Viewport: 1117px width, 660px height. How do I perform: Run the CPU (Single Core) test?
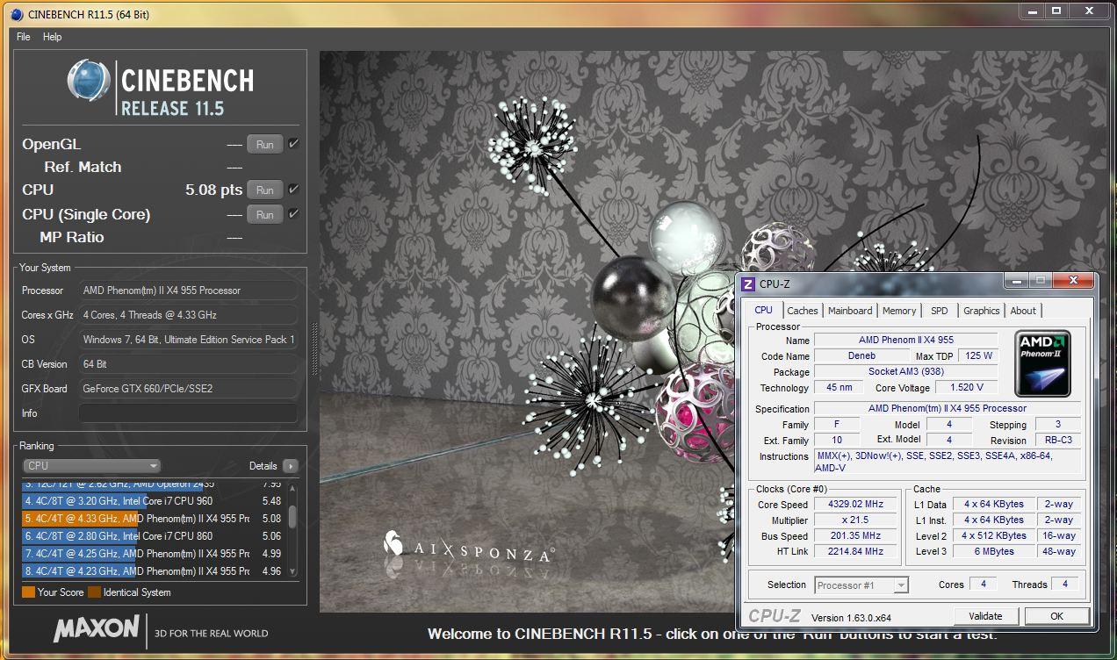tap(264, 214)
